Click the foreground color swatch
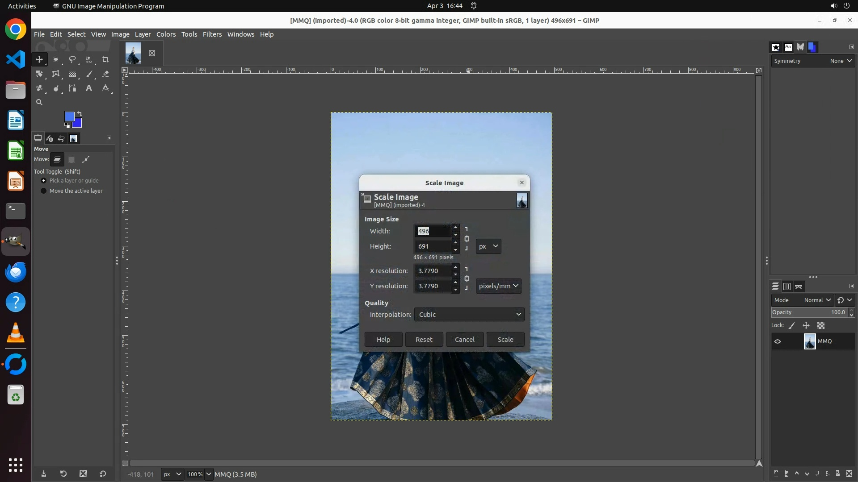The image size is (858, 482). click(x=69, y=116)
